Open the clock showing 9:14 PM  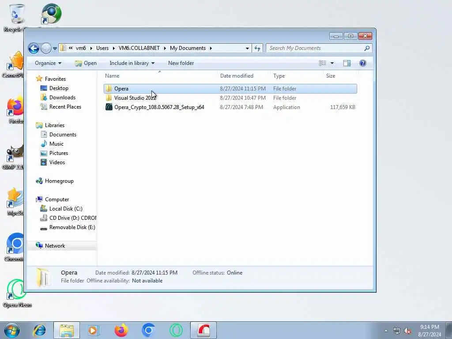pyautogui.click(x=429, y=331)
